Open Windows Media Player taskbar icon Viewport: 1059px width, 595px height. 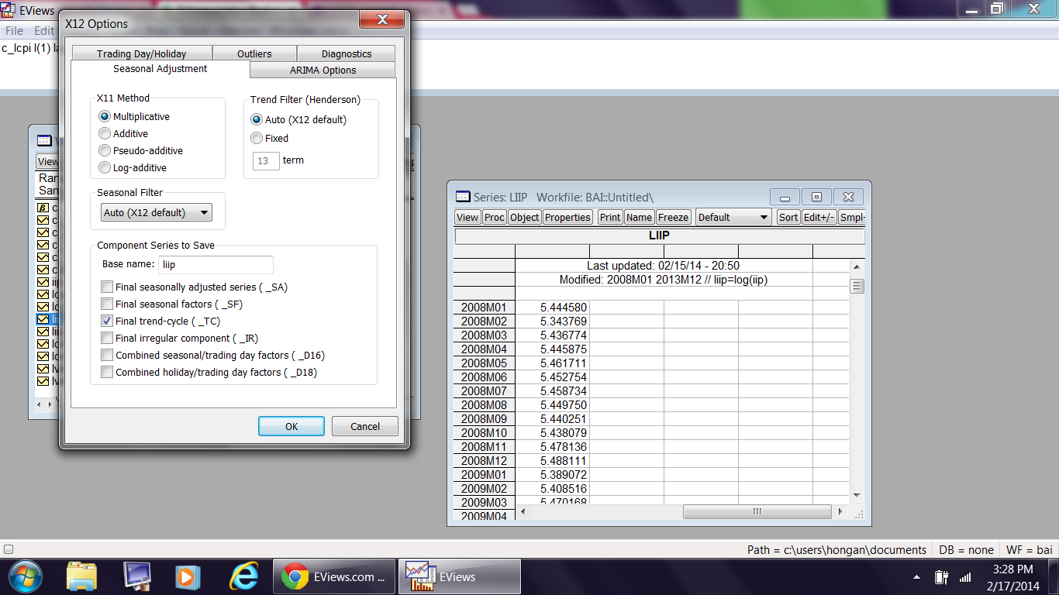pos(136,576)
